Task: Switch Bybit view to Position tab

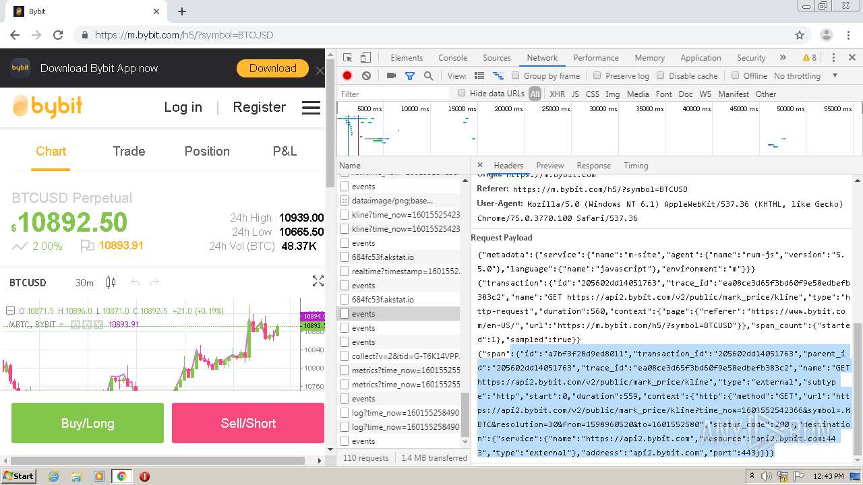Action: coord(207,151)
